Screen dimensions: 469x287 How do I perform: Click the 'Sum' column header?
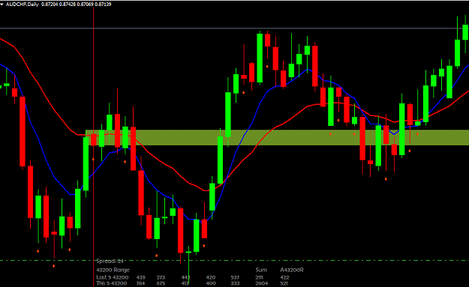(261, 270)
